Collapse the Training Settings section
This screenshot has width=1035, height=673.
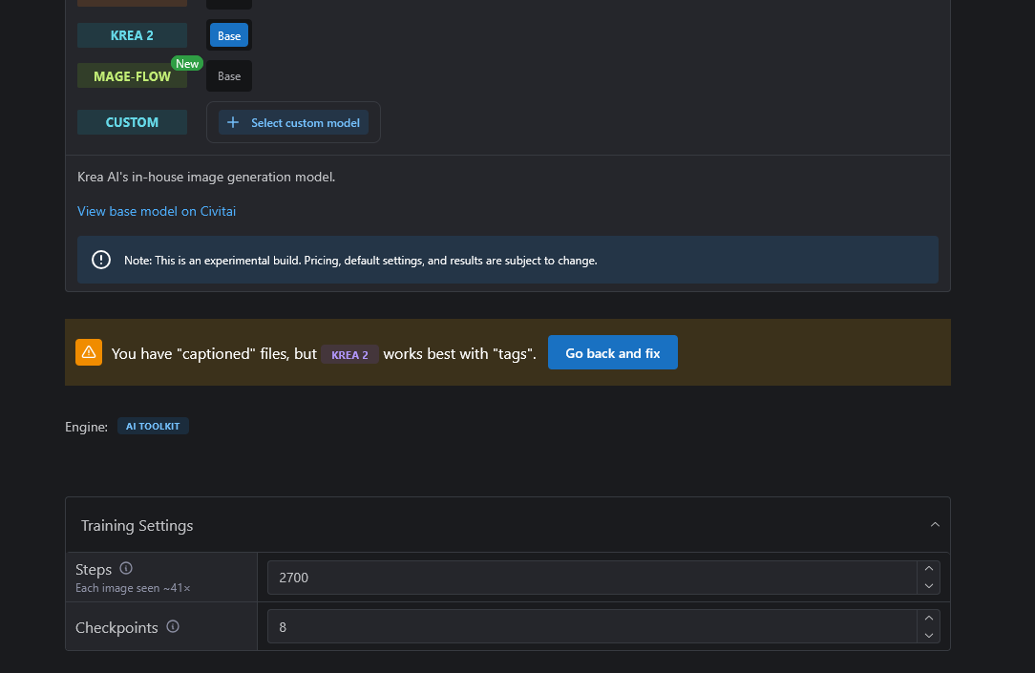click(x=935, y=524)
